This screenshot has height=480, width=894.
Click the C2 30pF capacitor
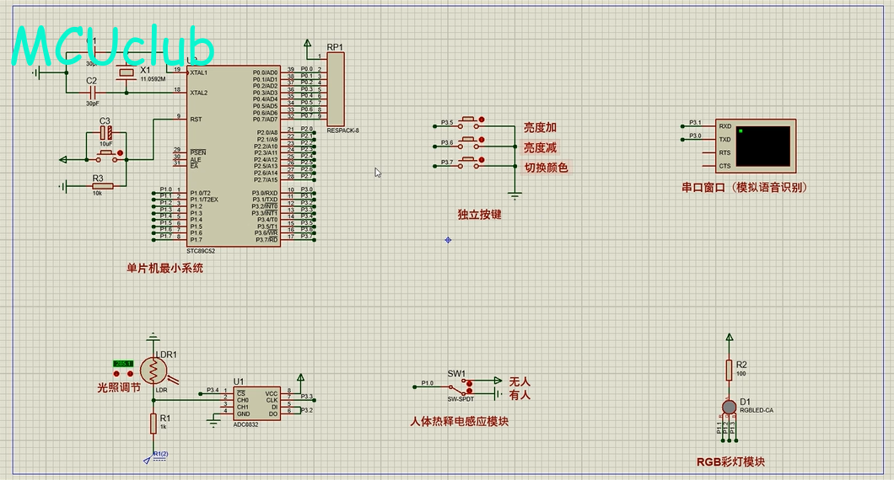pyautogui.click(x=93, y=90)
